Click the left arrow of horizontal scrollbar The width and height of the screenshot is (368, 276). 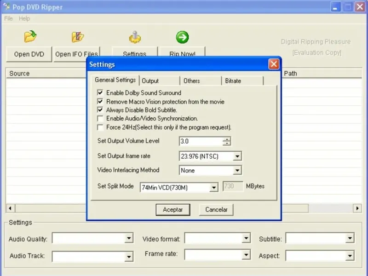coord(10,208)
